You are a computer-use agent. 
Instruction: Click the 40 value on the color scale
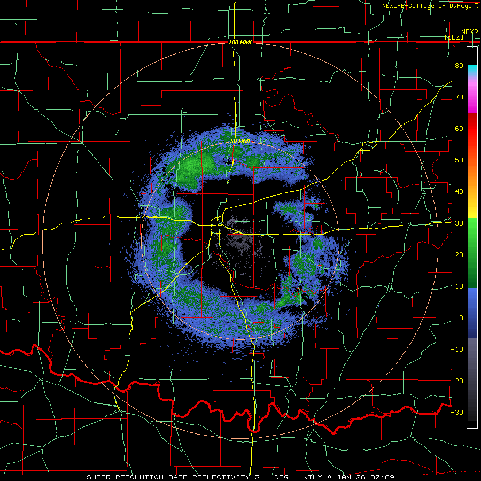tap(459, 192)
